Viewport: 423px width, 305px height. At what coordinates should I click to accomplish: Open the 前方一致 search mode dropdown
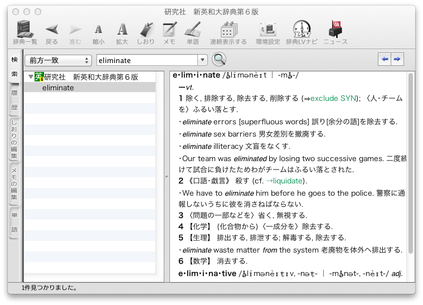pos(59,60)
